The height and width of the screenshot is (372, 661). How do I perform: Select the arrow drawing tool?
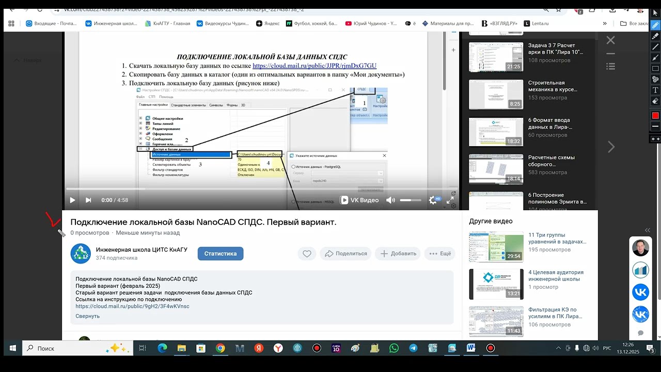tap(655, 58)
